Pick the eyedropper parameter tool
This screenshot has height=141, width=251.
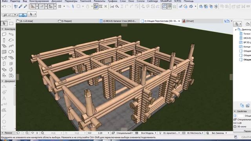(x=20, y=7)
